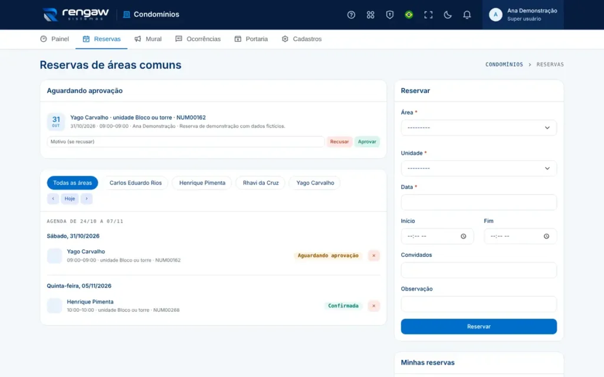
Task: Open the Painel tab
Action: (54, 39)
